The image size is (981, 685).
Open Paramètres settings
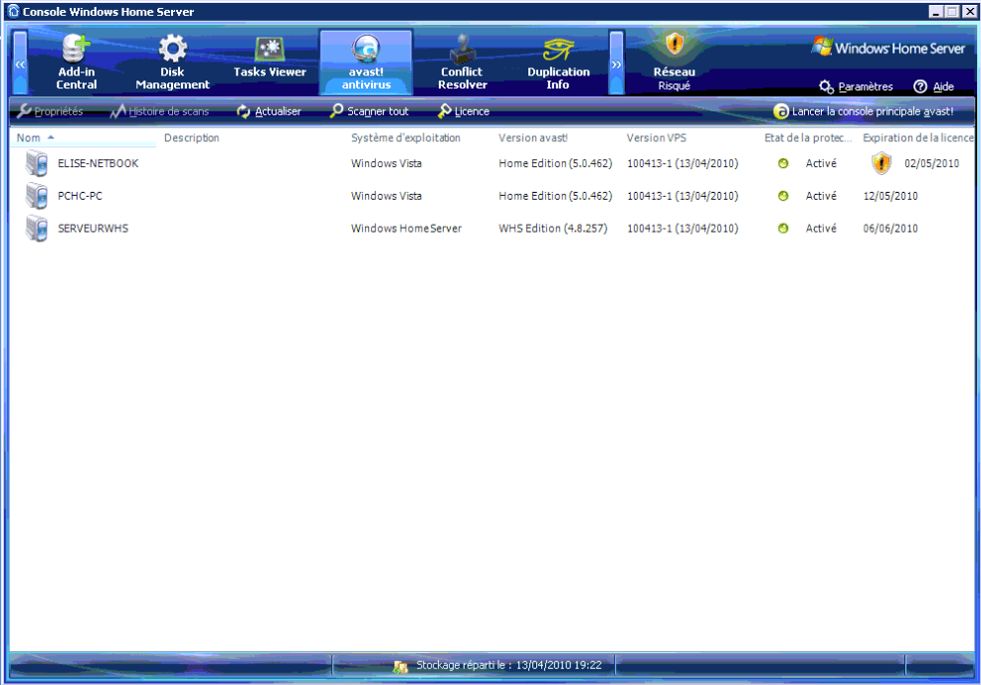coord(866,86)
